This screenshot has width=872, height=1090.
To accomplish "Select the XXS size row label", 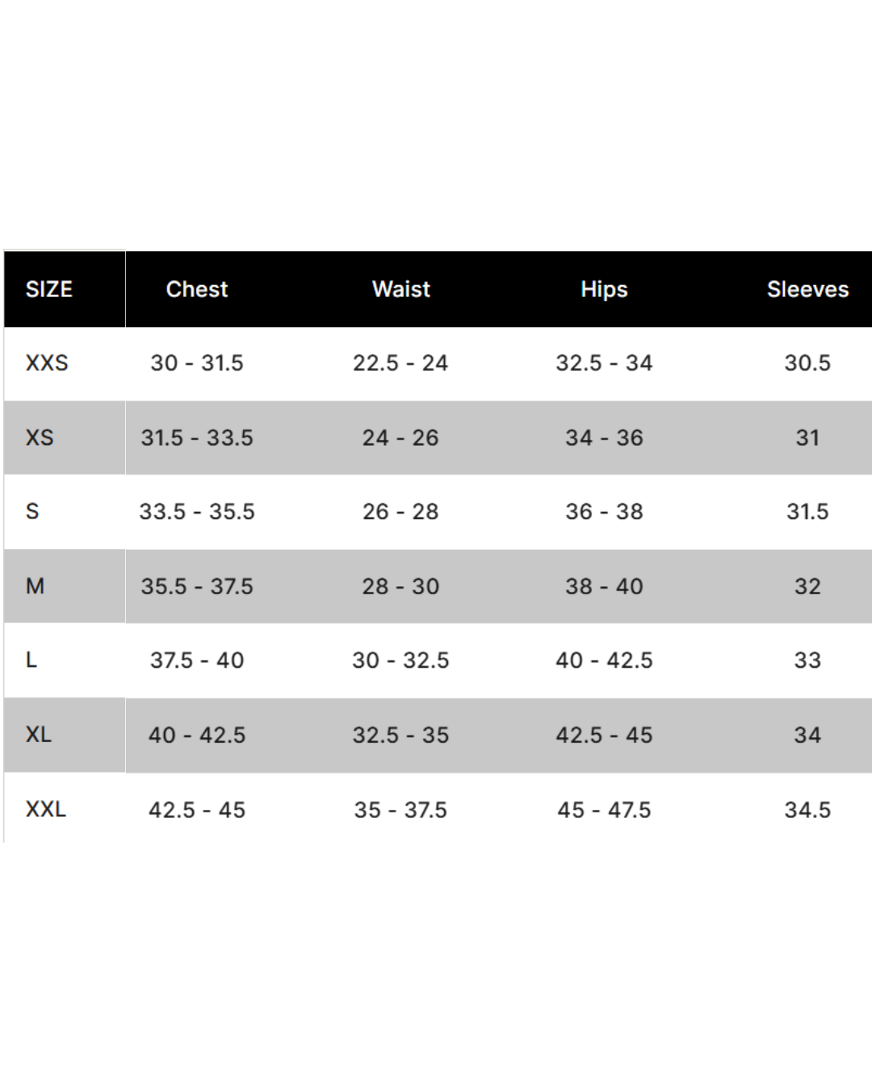I will 47,363.
